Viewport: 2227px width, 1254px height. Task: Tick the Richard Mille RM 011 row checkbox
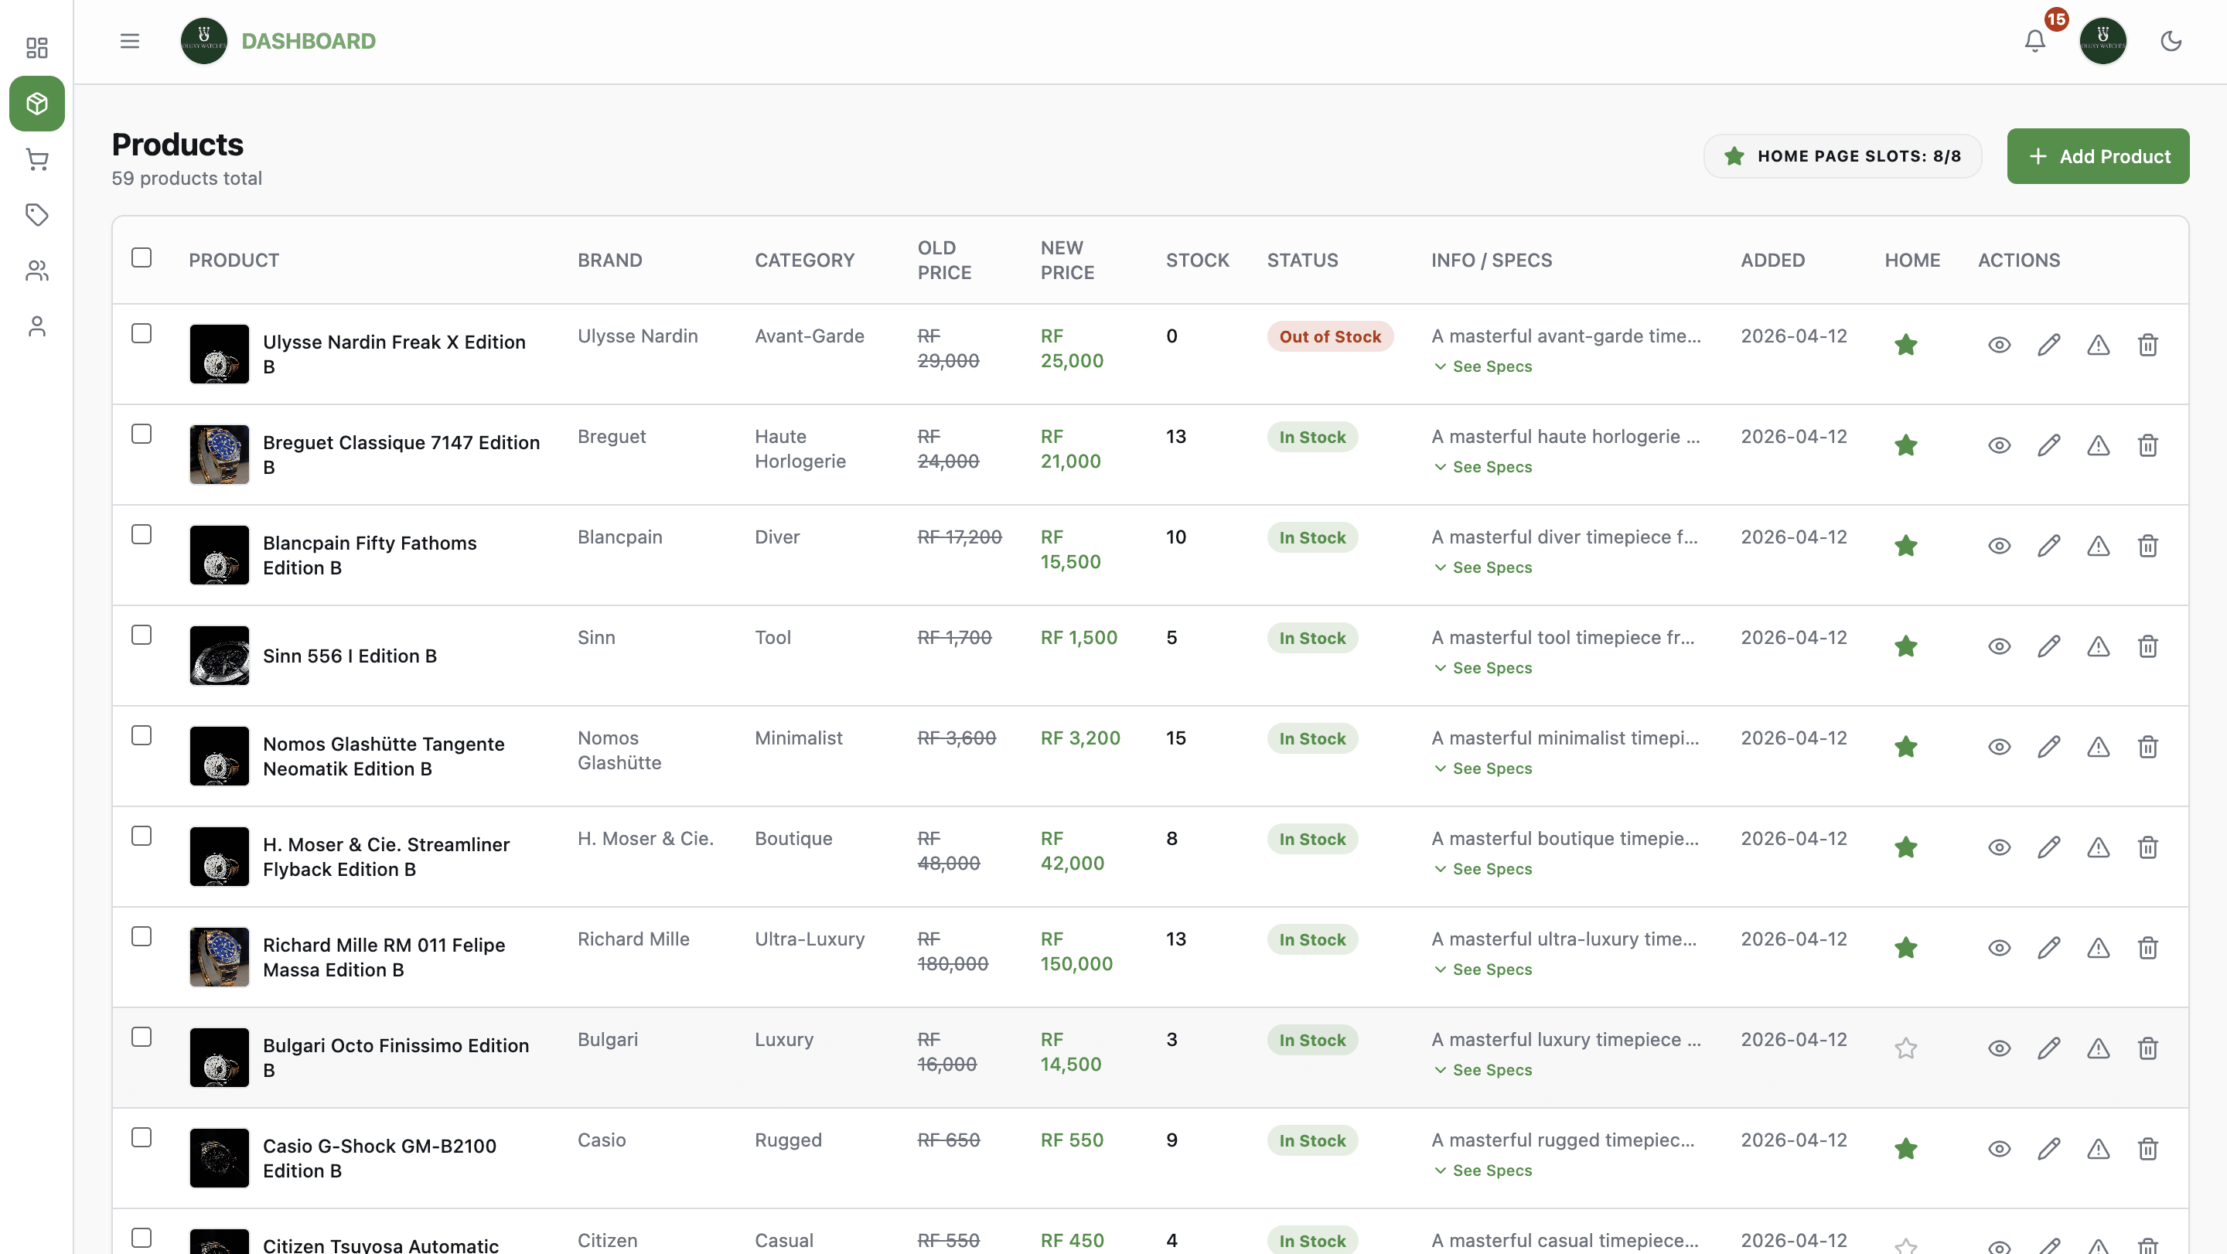click(142, 936)
